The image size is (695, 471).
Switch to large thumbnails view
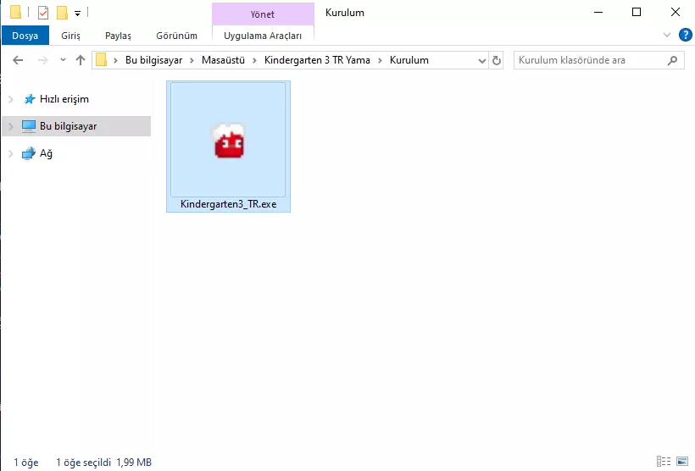click(682, 461)
